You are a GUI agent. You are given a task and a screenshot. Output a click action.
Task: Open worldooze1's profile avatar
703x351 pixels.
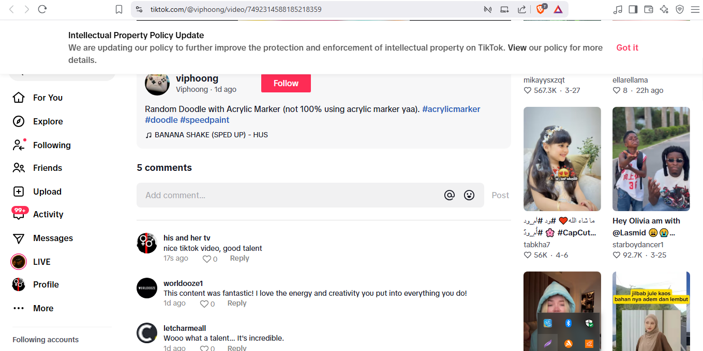pyautogui.click(x=147, y=288)
